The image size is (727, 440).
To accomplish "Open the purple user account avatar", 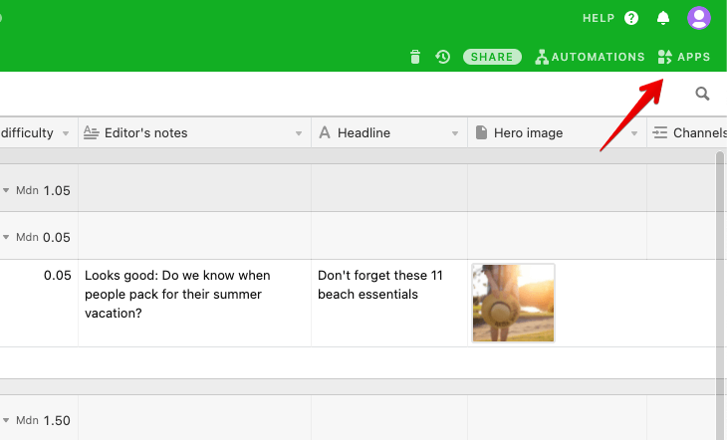I will [699, 18].
